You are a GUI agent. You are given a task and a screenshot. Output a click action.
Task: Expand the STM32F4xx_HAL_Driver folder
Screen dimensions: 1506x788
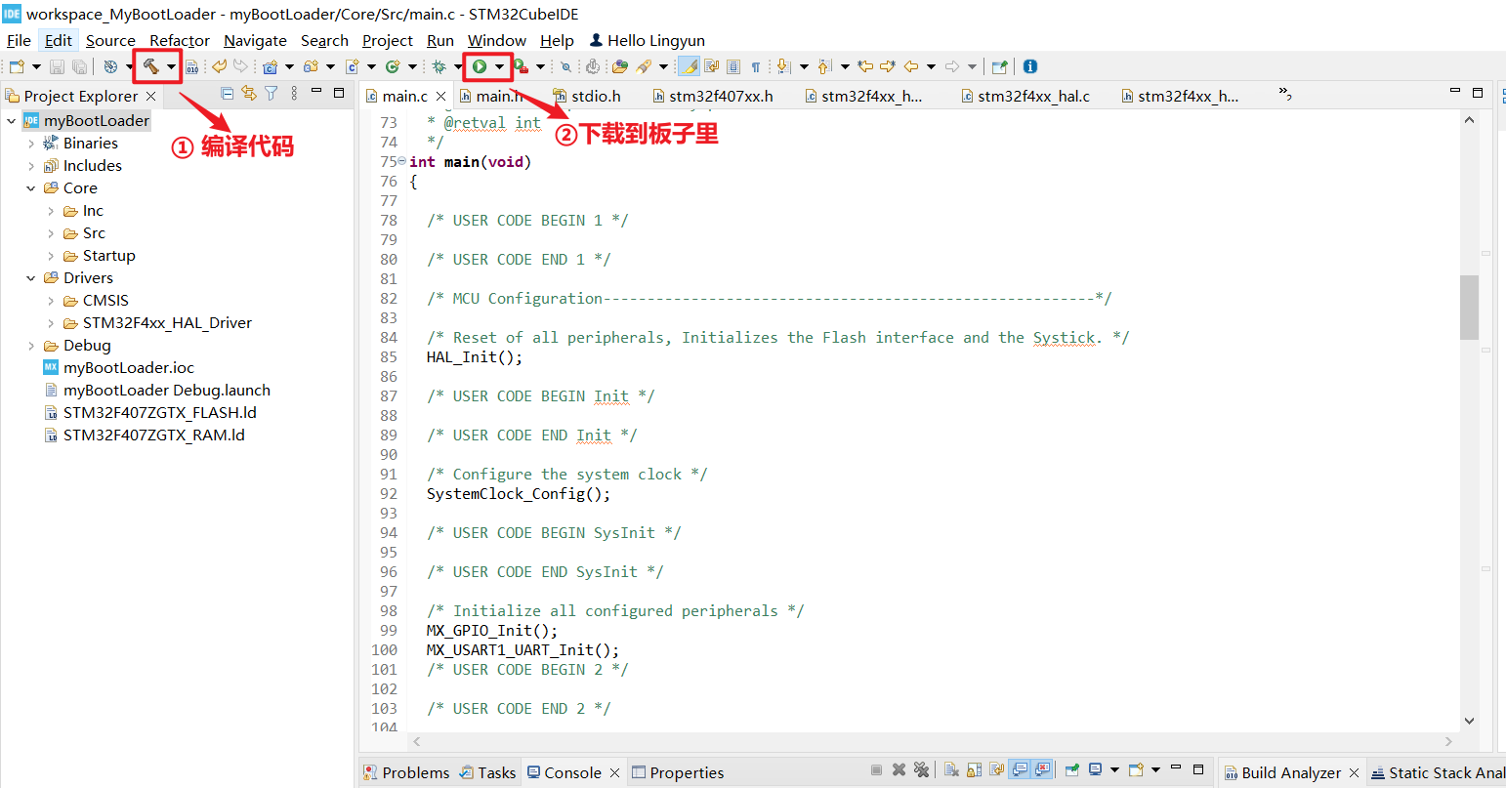pyautogui.click(x=51, y=323)
